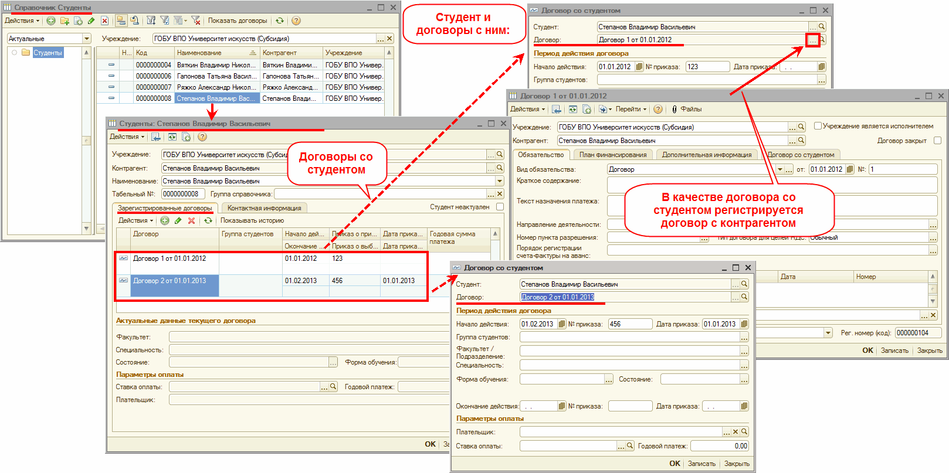Add new contract with green plus icon
The height and width of the screenshot is (473, 949).
pos(165,220)
